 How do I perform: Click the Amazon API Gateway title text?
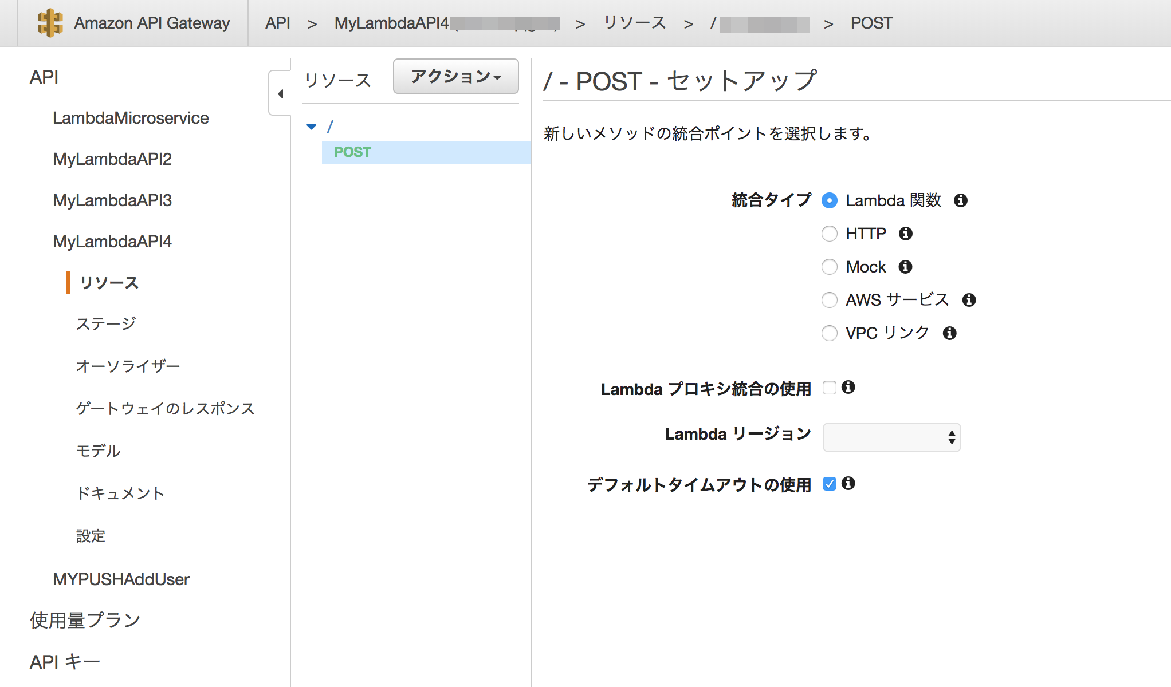pyautogui.click(x=152, y=23)
